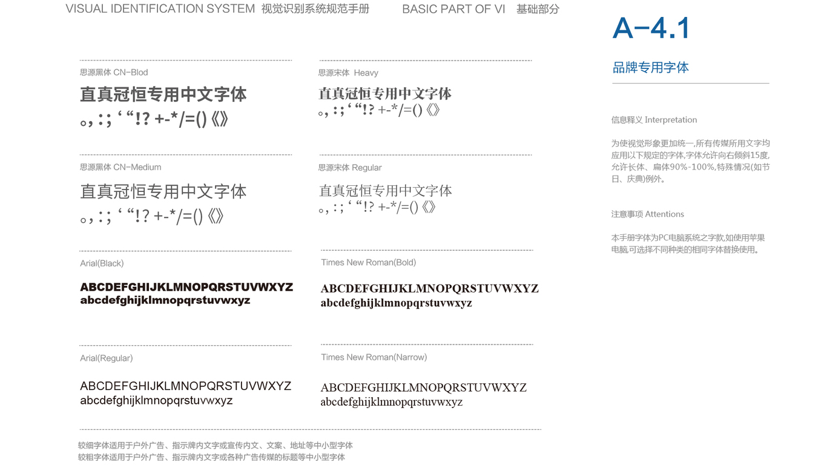Click the 'Arial(Black)' label
827x465 pixels.
pyautogui.click(x=102, y=263)
